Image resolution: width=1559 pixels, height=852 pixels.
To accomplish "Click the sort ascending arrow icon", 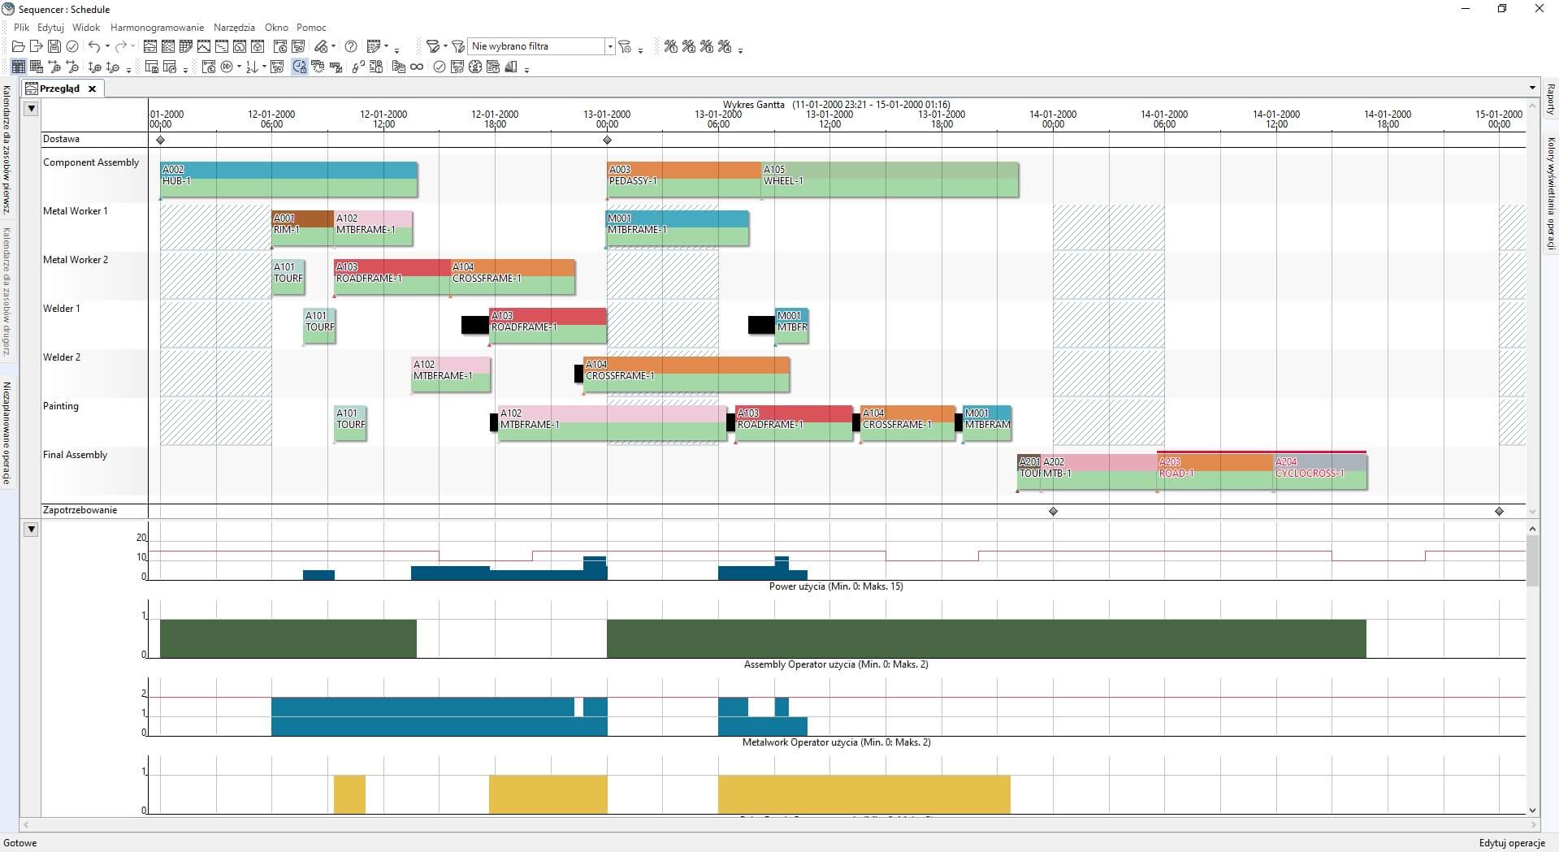I will [x=252, y=67].
